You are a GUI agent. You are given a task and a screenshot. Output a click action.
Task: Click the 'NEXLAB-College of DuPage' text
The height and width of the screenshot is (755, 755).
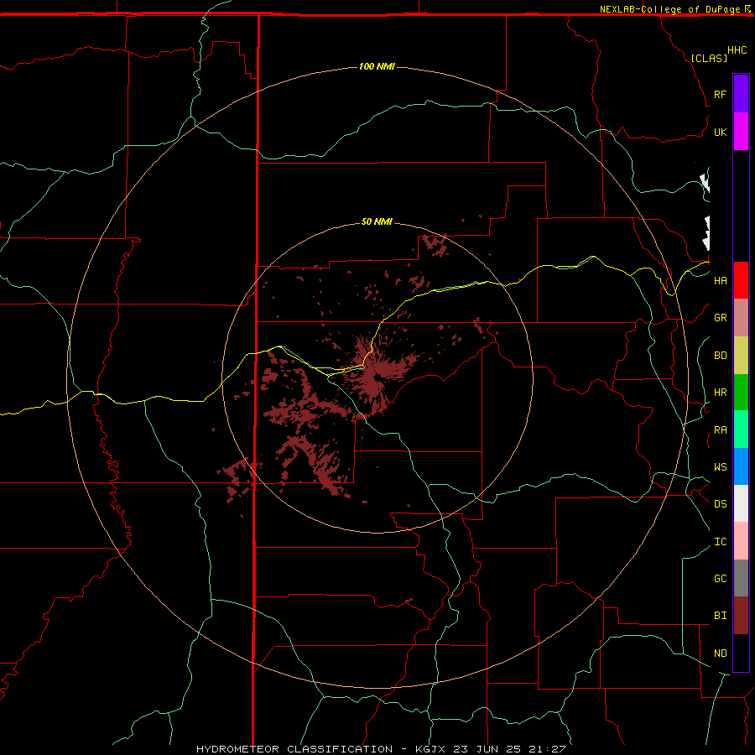(x=669, y=9)
